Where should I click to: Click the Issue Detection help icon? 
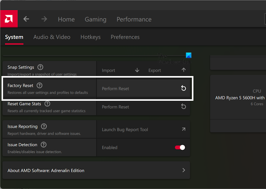tap(44, 145)
